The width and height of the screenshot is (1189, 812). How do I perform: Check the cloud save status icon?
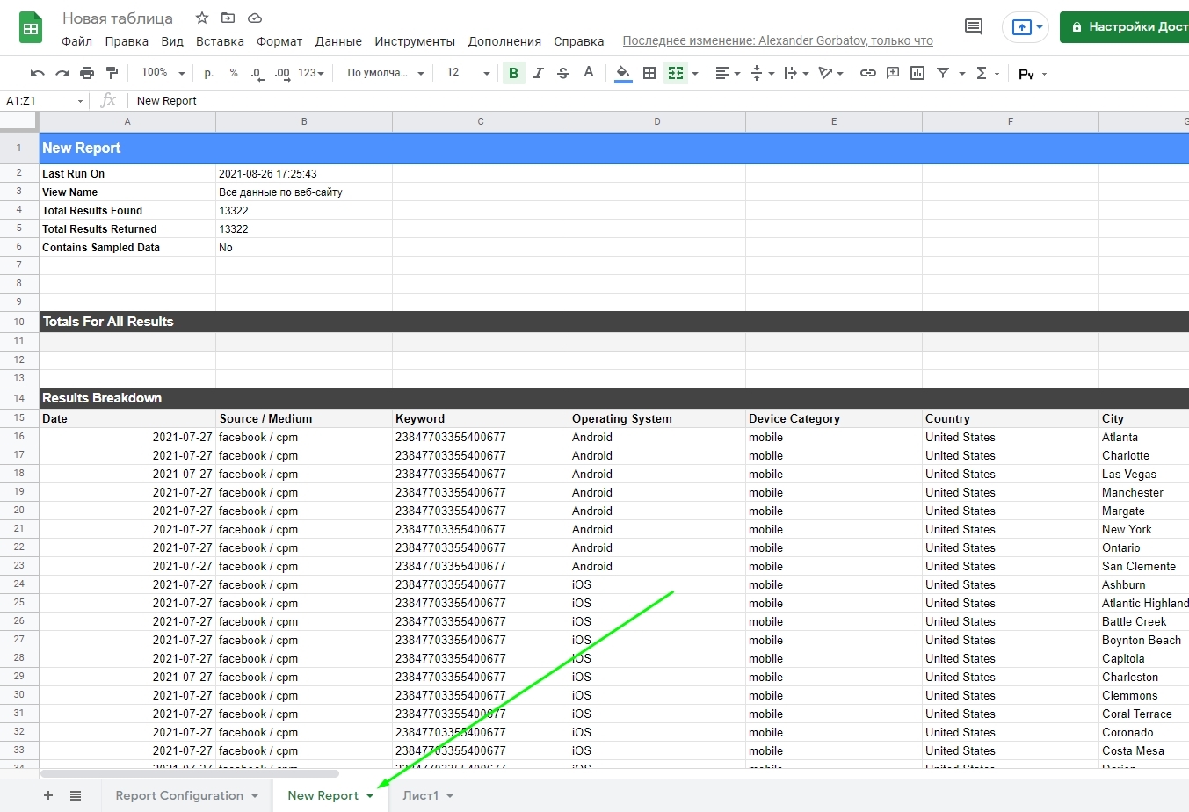point(255,18)
